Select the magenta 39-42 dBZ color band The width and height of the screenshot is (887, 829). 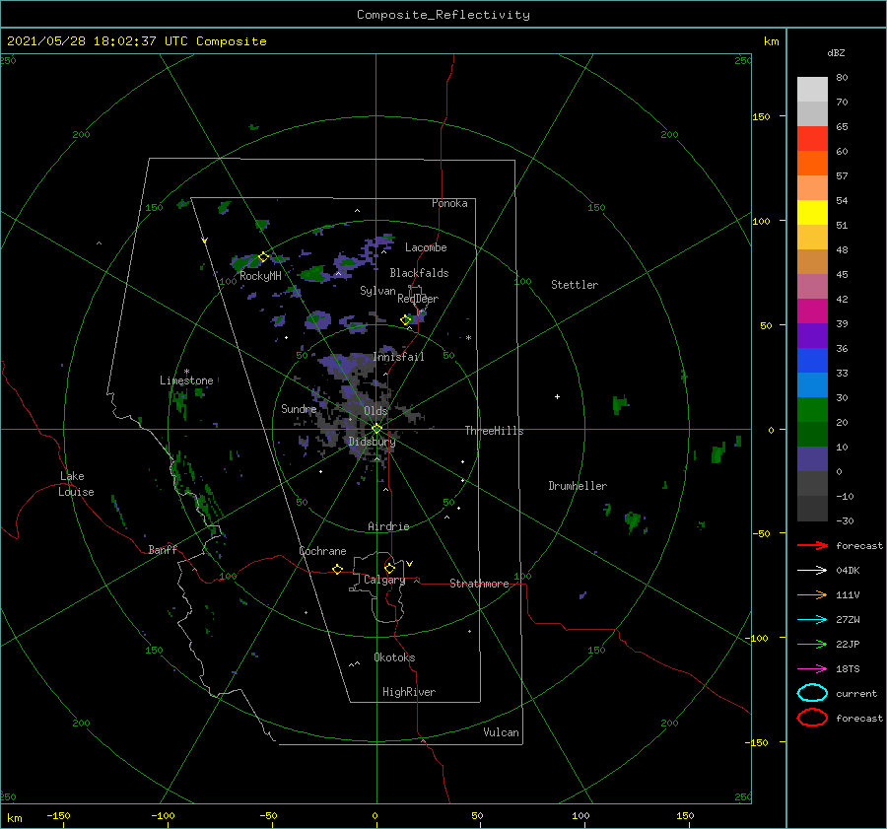(812, 311)
